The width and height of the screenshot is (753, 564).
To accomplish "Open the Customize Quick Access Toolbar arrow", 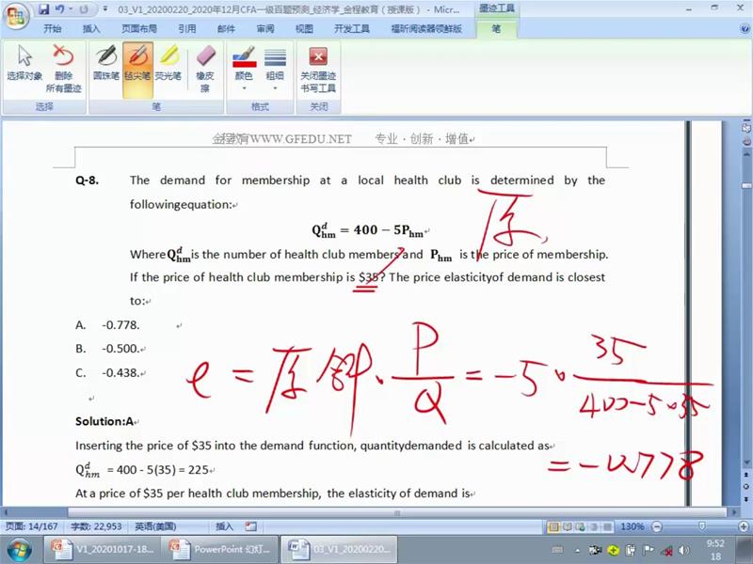I will 105,9.
